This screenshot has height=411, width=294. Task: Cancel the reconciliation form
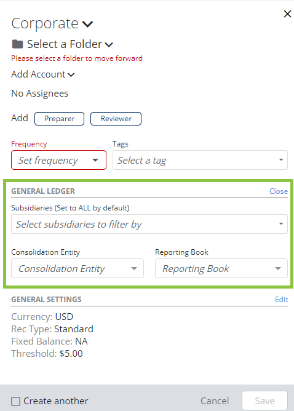215,401
